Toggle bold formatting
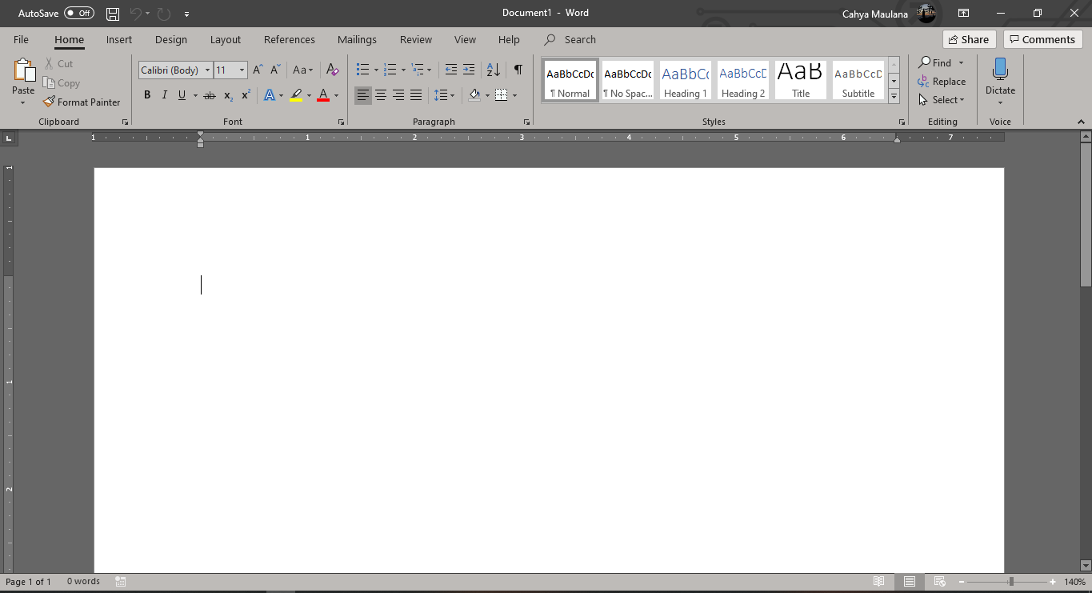Screen dimensions: 1092x593 click(x=147, y=94)
